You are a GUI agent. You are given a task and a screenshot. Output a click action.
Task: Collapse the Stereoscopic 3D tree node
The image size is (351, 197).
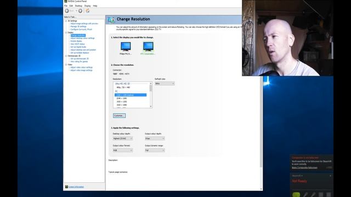(x=66, y=56)
